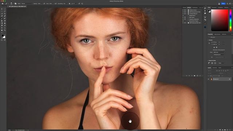Image resolution: width=233 pixels, height=131 pixels.
Task: Toggle the Brush Settings panel button
Action: 15,4
